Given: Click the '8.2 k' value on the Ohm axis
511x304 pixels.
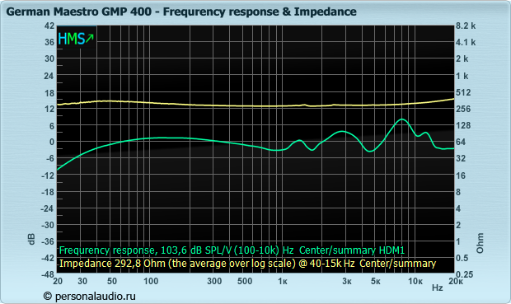Looking at the screenshot, I should pos(466,26).
